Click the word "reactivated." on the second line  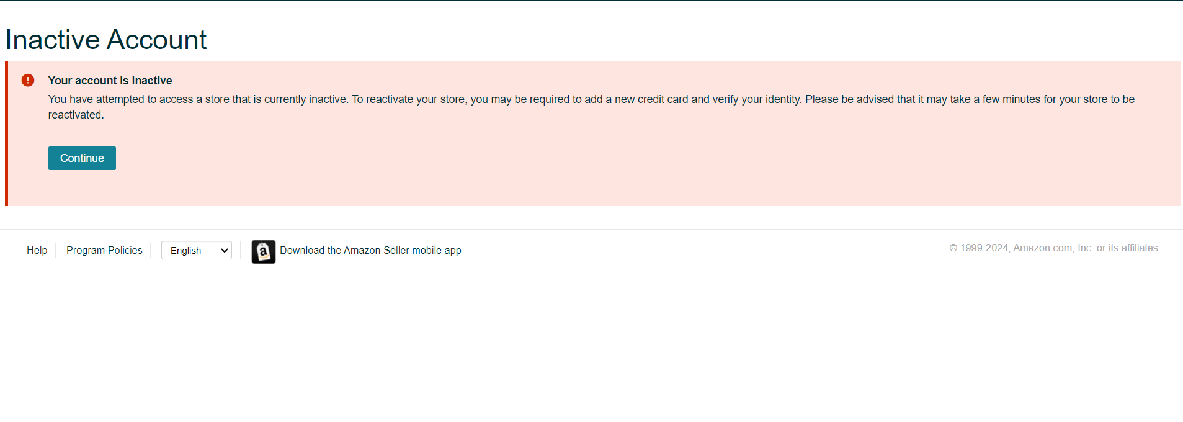tap(76, 115)
